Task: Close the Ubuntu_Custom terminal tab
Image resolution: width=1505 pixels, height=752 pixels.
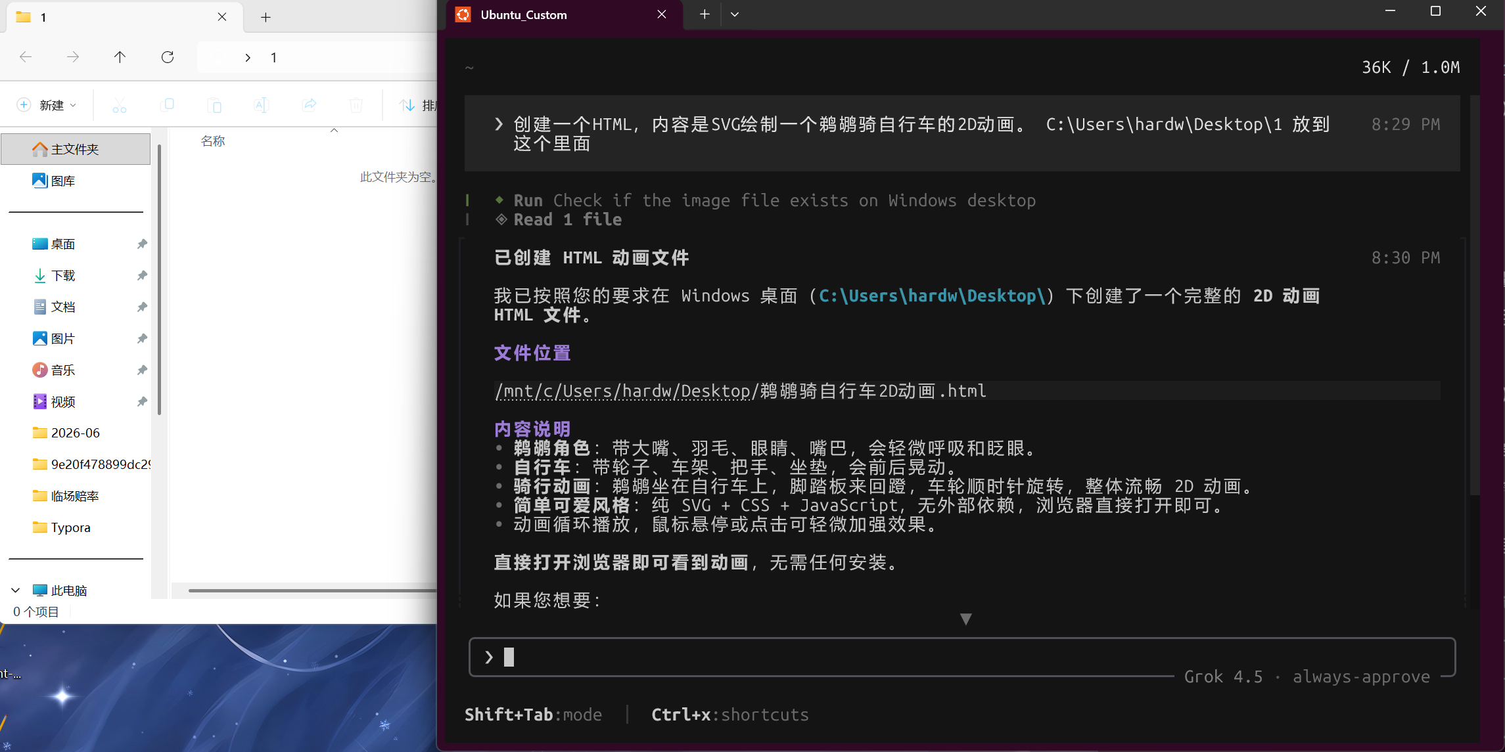Action: click(662, 14)
